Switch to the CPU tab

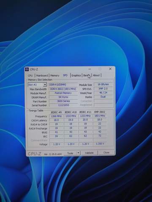coord(30,75)
